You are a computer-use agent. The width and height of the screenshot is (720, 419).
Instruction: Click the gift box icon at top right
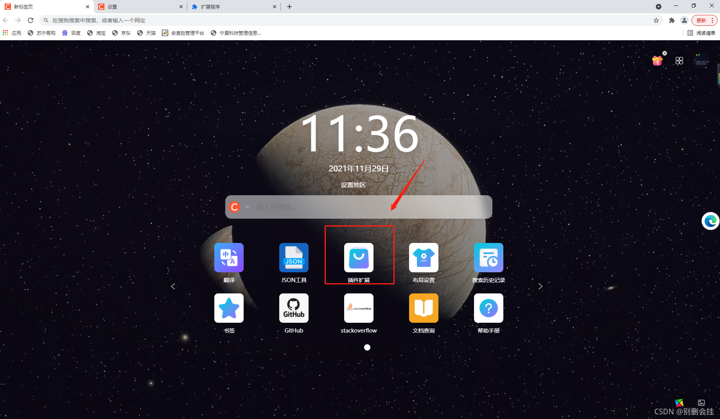point(657,61)
